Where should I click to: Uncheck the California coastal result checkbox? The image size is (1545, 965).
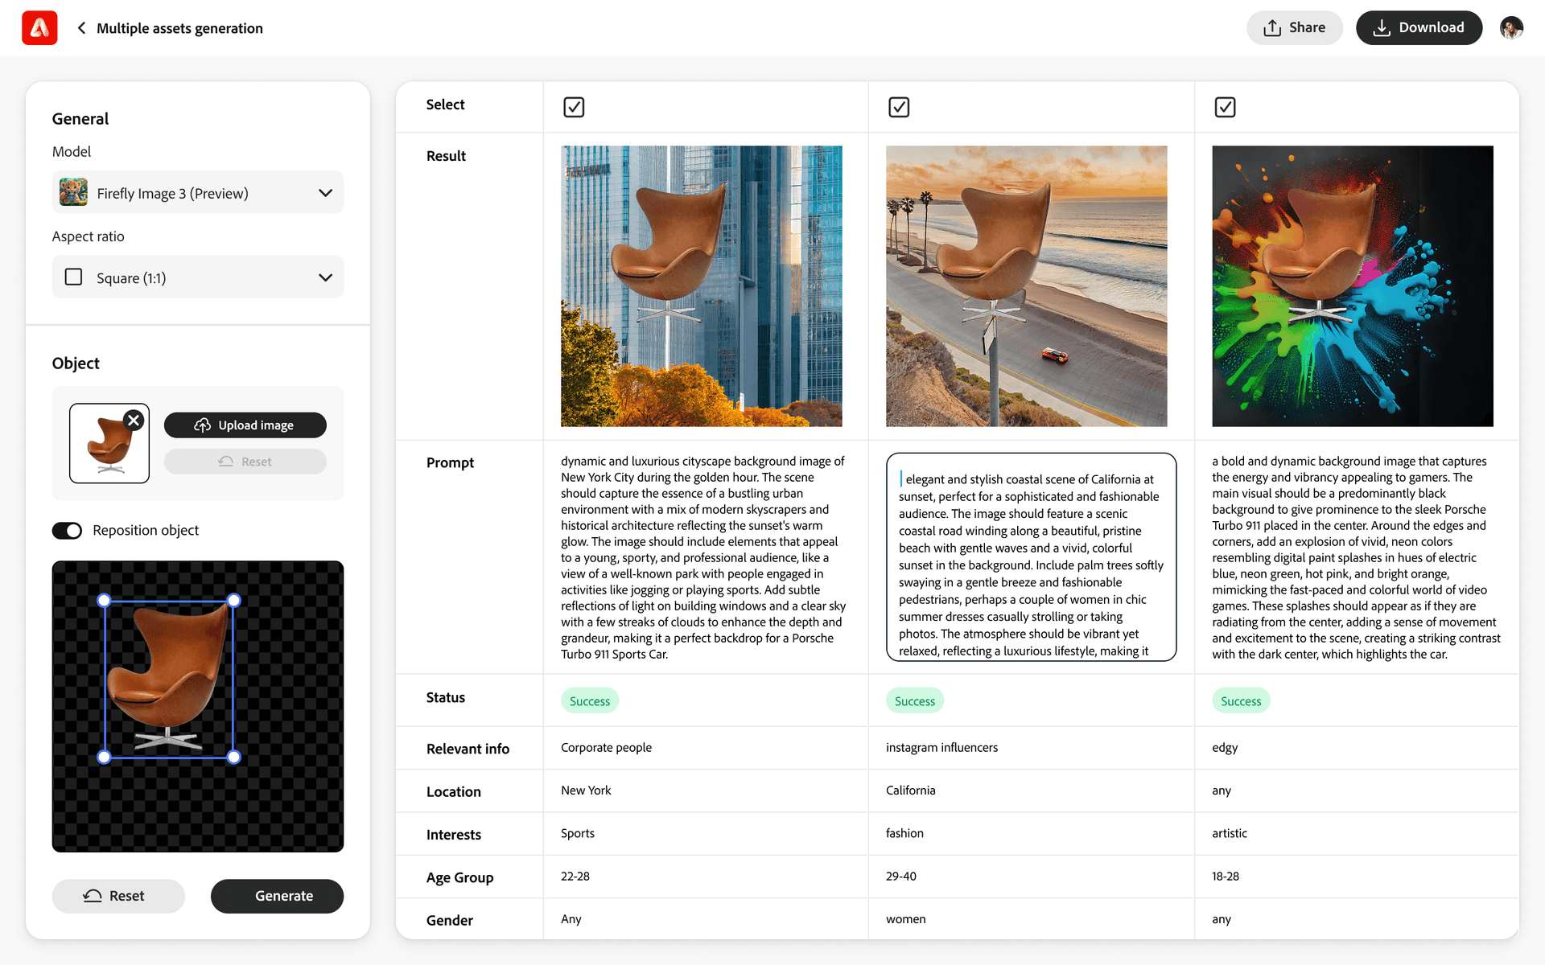[x=899, y=107]
